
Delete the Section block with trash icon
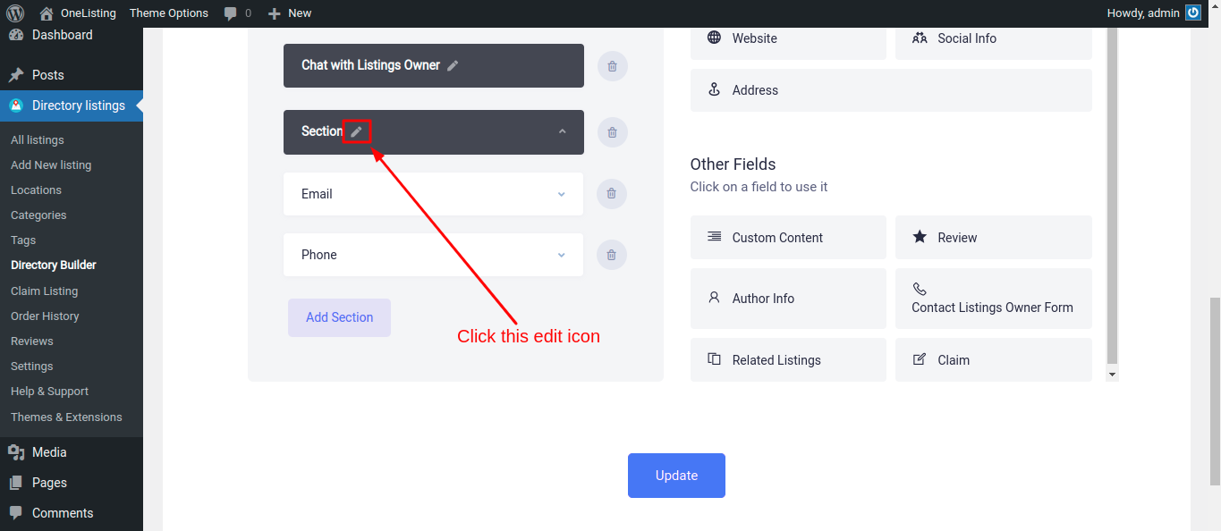point(613,132)
